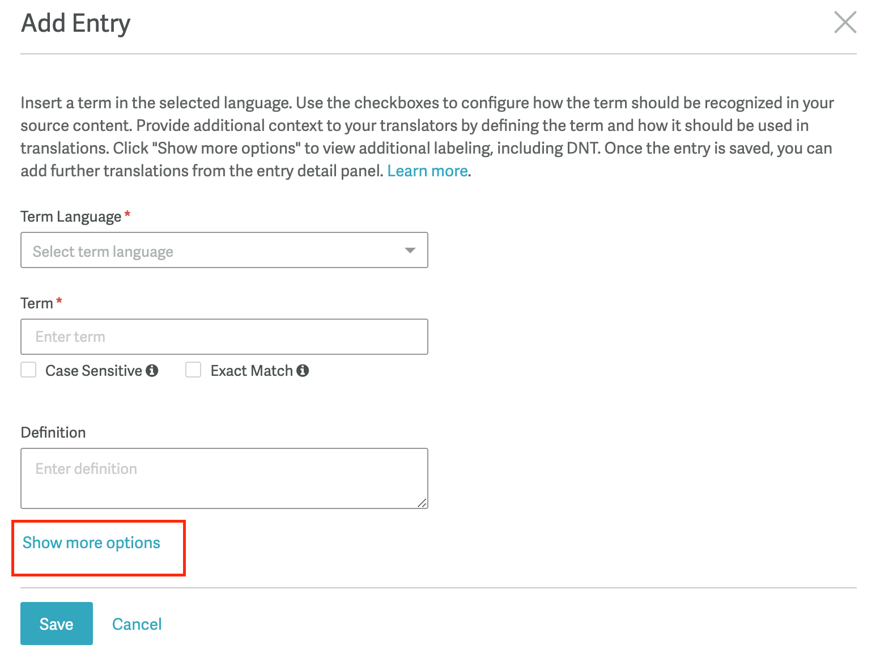The image size is (893, 653).
Task: Click the Exact Match label text
Action: [252, 370]
